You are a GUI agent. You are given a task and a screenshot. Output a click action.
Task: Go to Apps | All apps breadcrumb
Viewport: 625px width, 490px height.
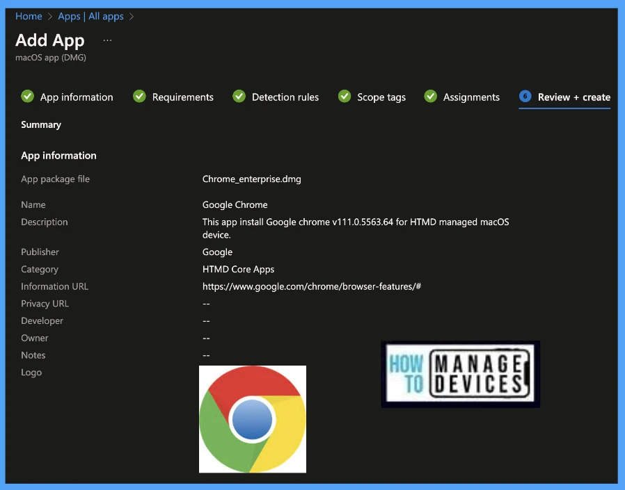(90, 16)
